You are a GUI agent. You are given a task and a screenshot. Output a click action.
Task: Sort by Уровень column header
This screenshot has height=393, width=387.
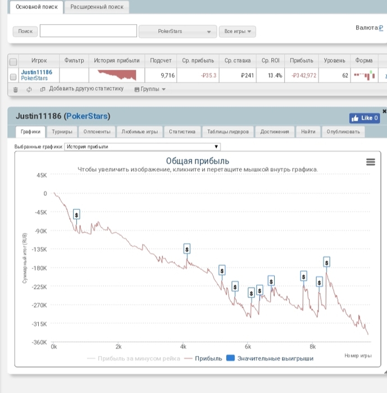click(x=334, y=61)
